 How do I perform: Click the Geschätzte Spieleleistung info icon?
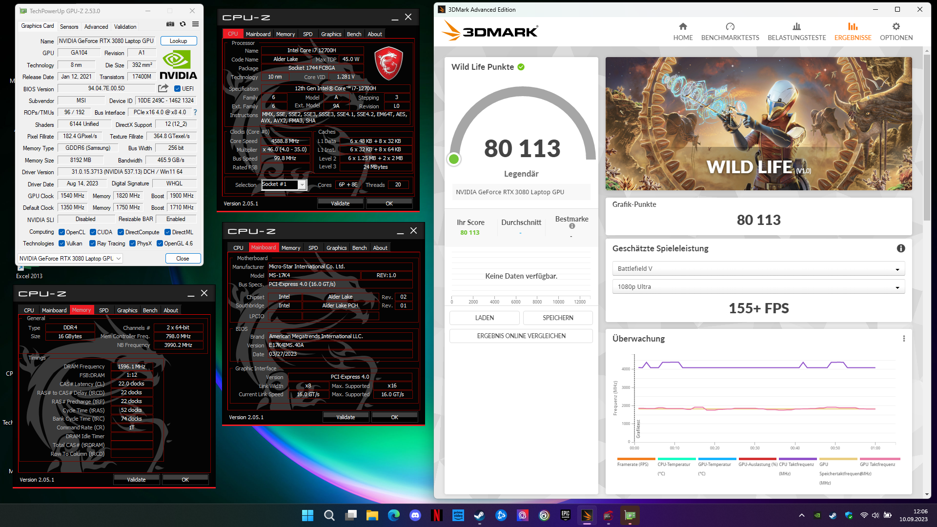click(x=901, y=248)
